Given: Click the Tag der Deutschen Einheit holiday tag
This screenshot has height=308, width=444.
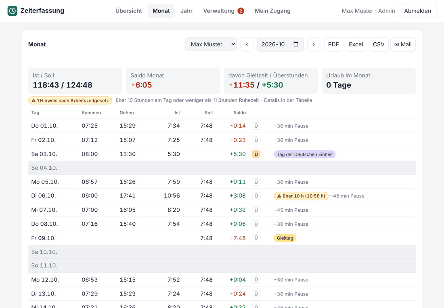Looking at the screenshot, I should [x=305, y=154].
